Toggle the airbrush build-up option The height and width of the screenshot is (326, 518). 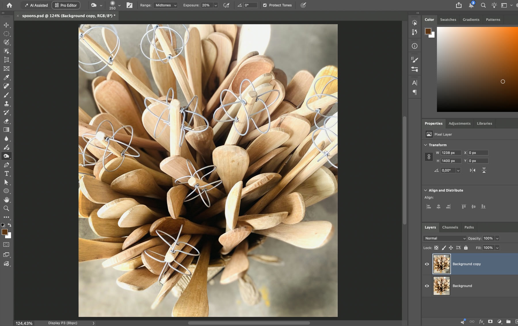pyautogui.click(x=226, y=5)
